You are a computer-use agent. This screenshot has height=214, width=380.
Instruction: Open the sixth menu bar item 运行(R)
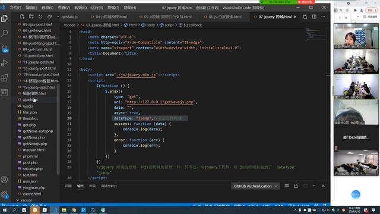pyautogui.click(x=97, y=8)
